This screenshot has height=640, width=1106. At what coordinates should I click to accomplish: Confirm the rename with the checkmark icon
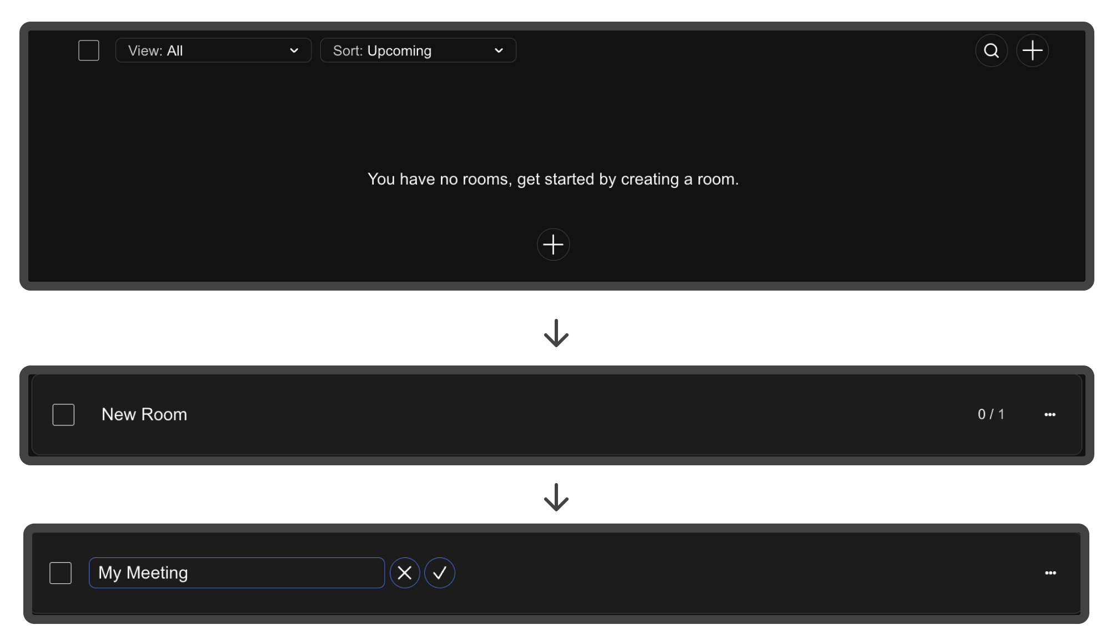pos(440,573)
